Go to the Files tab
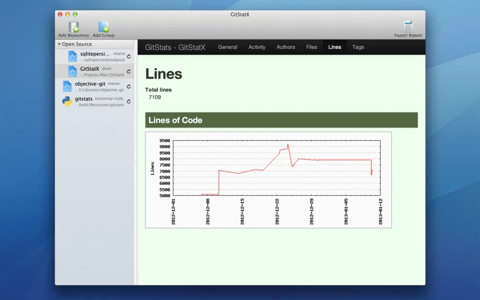 tap(312, 47)
